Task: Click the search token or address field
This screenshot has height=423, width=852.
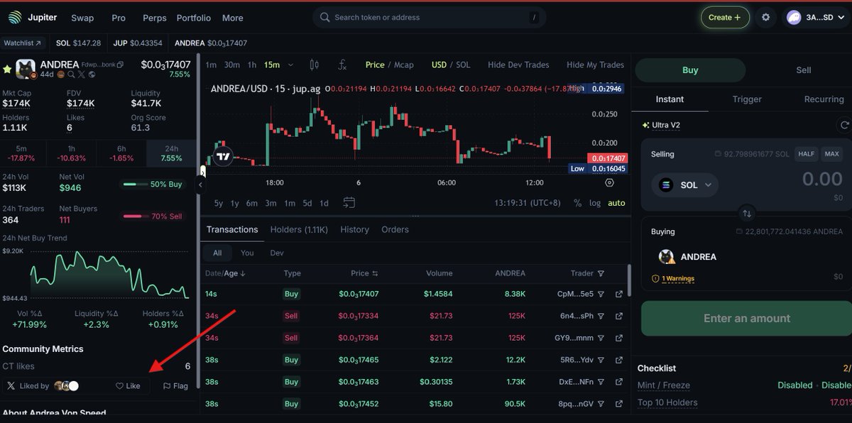Action: tap(430, 17)
